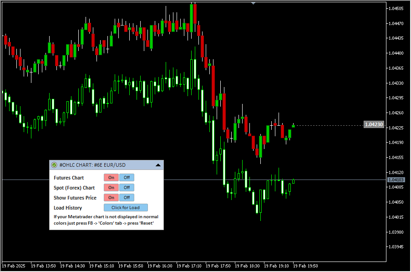Click the 1.03945 price scale value

(x=396, y=247)
